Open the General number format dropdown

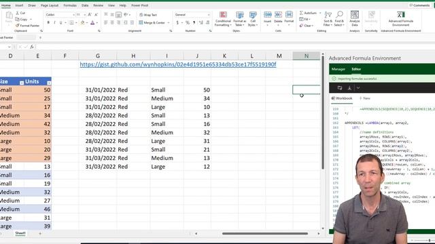(x=209, y=15)
